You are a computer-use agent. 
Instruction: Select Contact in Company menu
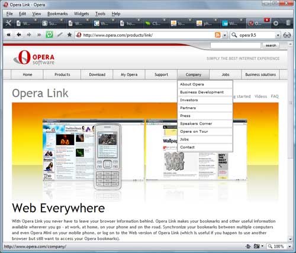point(205,148)
